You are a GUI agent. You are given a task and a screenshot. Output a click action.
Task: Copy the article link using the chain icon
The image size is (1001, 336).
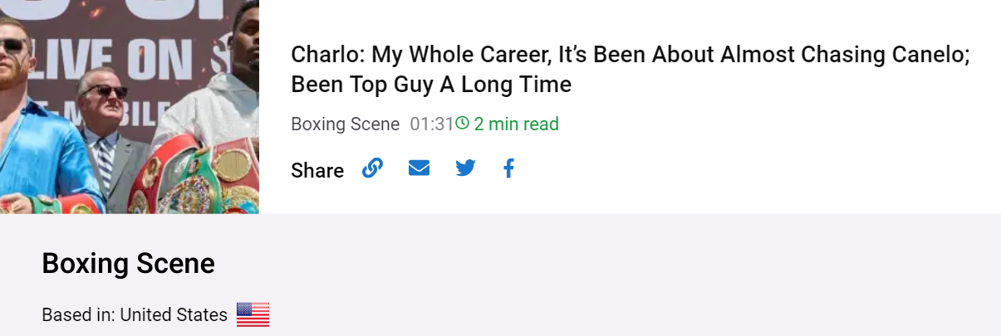(x=372, y=168)
